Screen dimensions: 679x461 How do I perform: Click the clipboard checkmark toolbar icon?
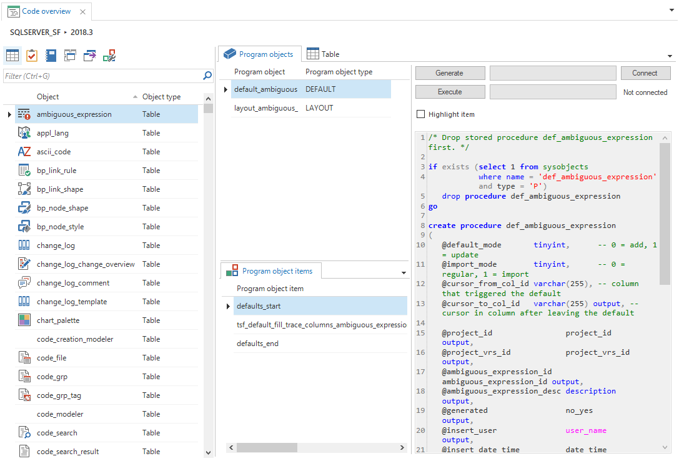coord(32,56)
